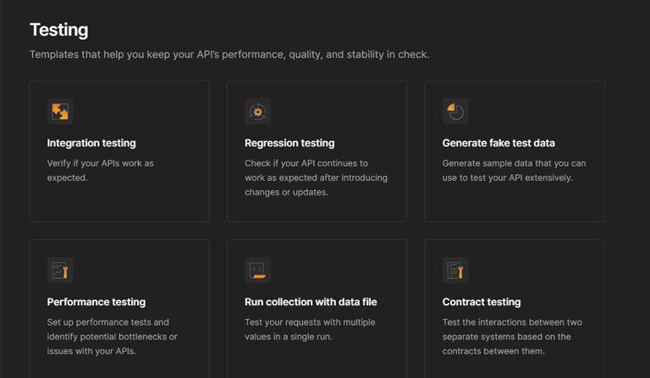Click the Contract testing card description
650x378 pixels.
coord(512,337)
